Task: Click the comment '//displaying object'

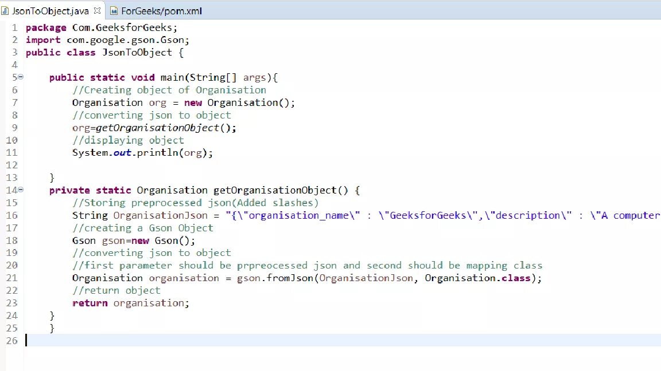Action: click(128, 140)
